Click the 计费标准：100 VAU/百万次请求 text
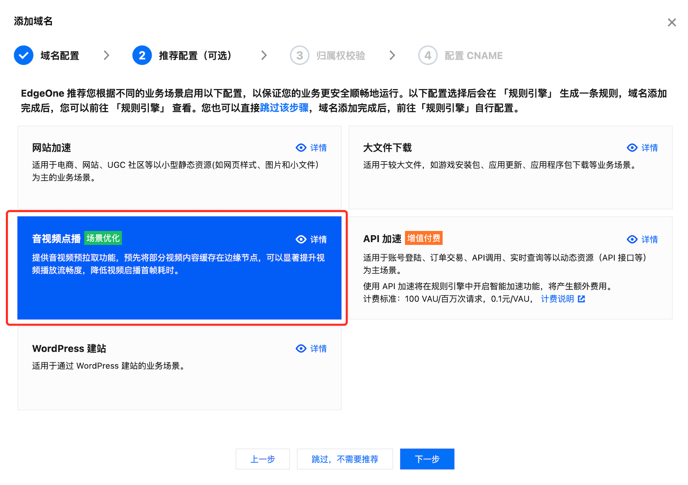This screenshot has height=485, width=688. 449,299
